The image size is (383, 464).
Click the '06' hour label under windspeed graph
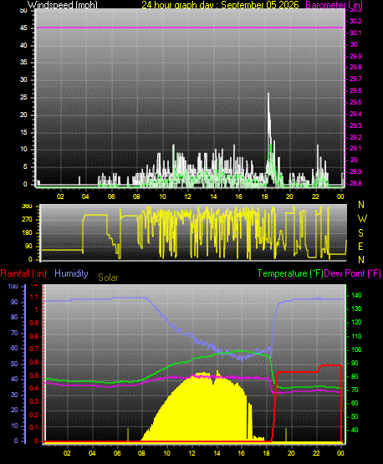111,196
